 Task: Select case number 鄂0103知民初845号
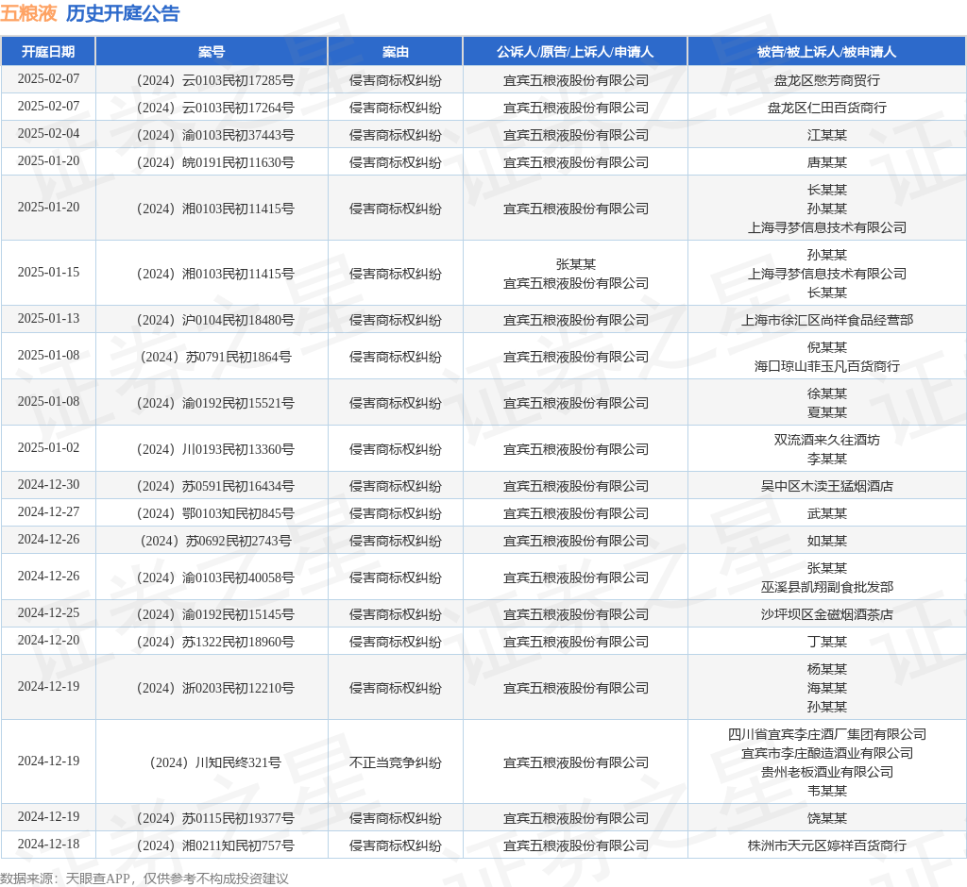(215, 513)
